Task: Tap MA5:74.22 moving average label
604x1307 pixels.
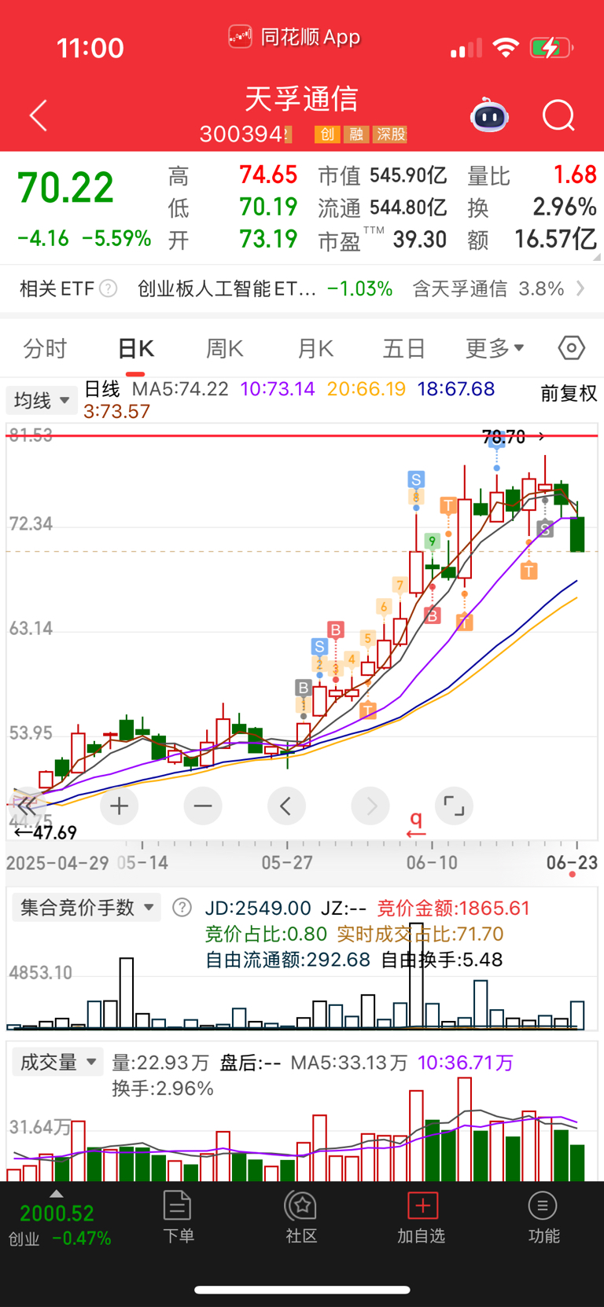Action: click(x=180, y=389)
